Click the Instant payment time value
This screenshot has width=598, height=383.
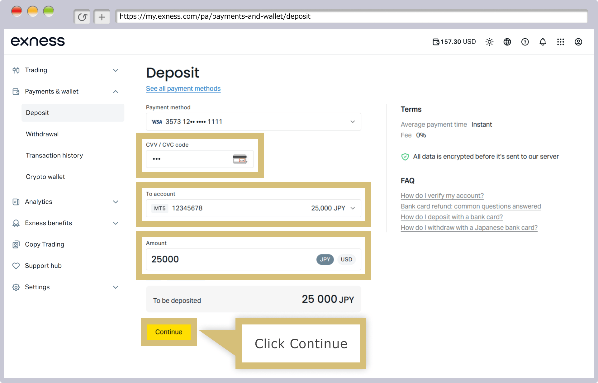[482, 125]
